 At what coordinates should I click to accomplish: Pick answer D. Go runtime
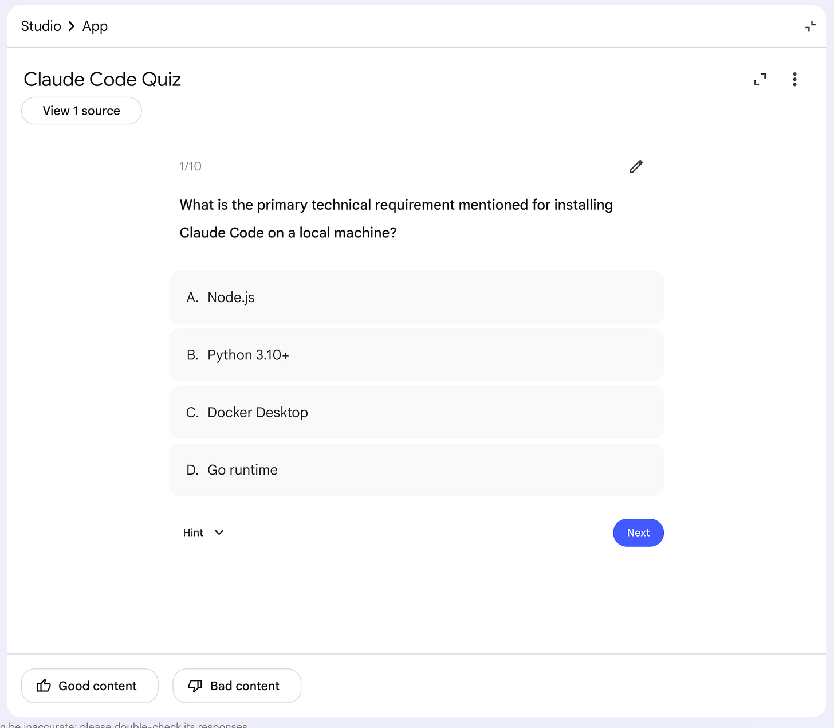point(416,470)
